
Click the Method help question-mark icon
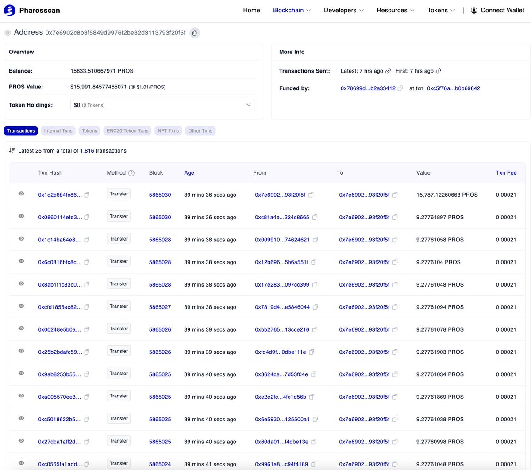(131, 173)
